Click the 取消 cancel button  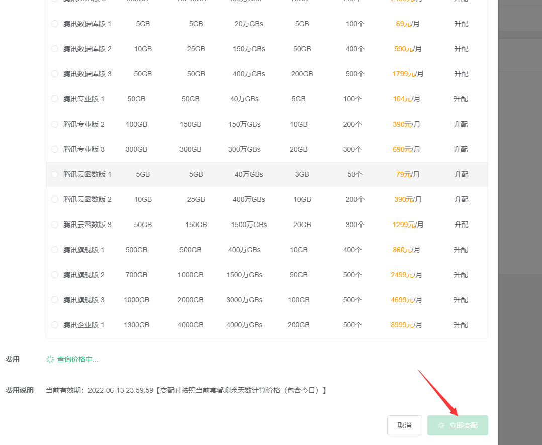[404, 425]
